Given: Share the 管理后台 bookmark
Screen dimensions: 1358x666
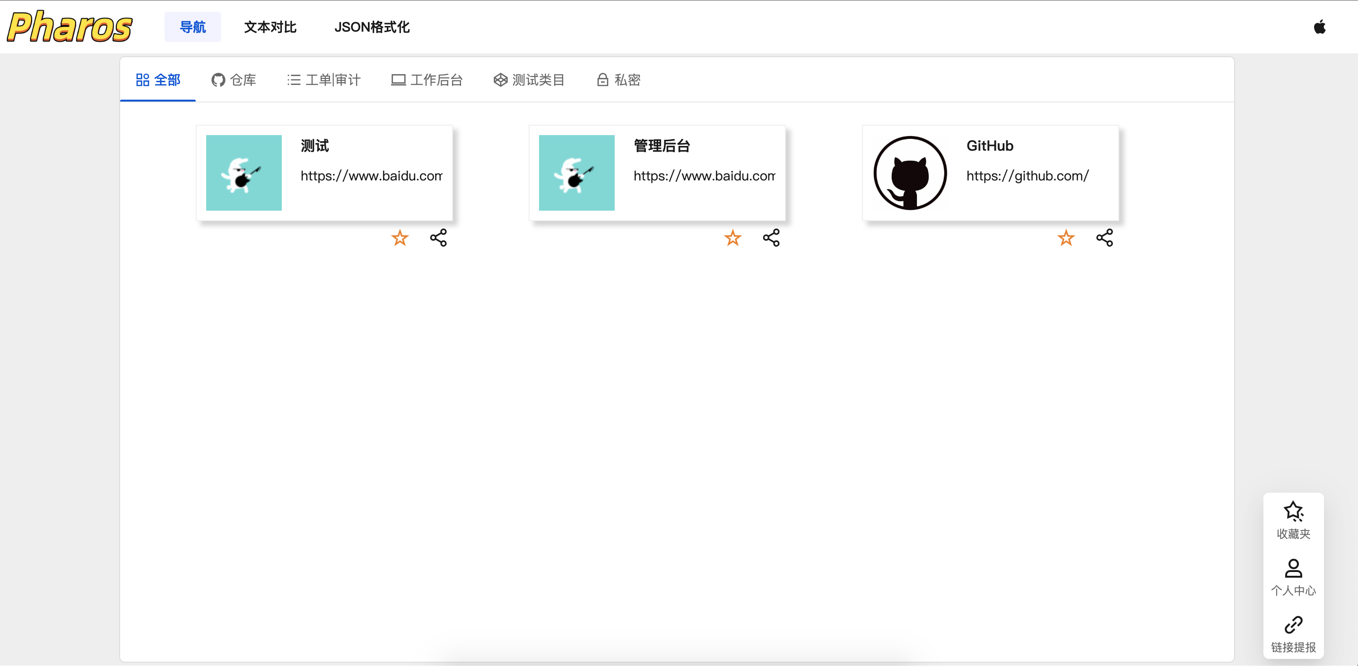Looking at the screenshot, I should pos(771,238).
